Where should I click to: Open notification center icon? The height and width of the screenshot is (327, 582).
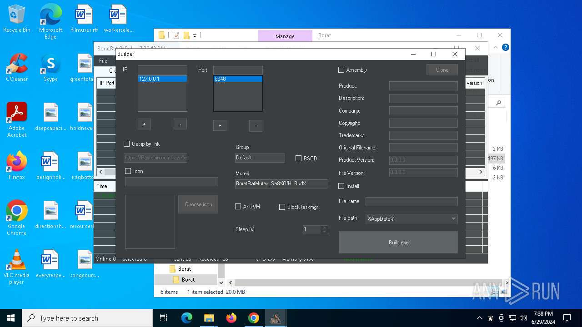567,318
